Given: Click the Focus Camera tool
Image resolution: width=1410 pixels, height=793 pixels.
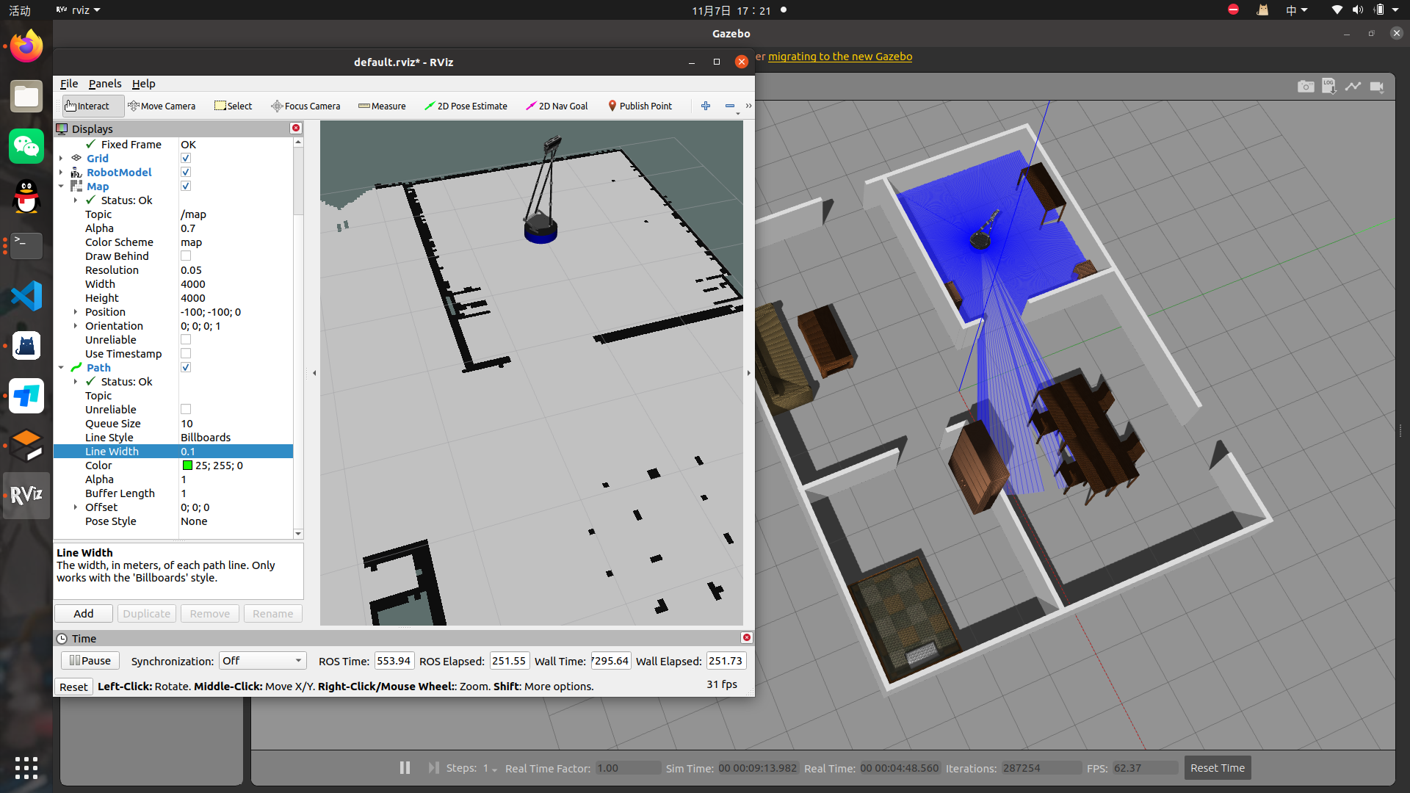Looking at the screenshot, I should pyautogui.click(x=305, y=106).
